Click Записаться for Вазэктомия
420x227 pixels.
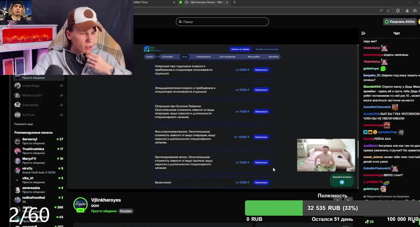click(x=261, y=183)
